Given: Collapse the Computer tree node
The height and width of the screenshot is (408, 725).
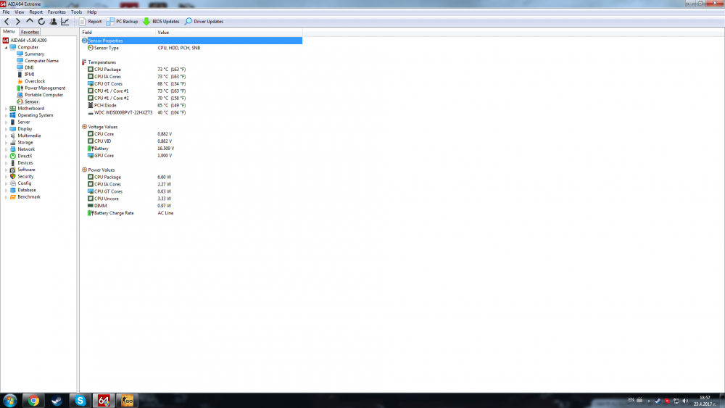Looking at the screenshot, I should click(x=6, y=47).
